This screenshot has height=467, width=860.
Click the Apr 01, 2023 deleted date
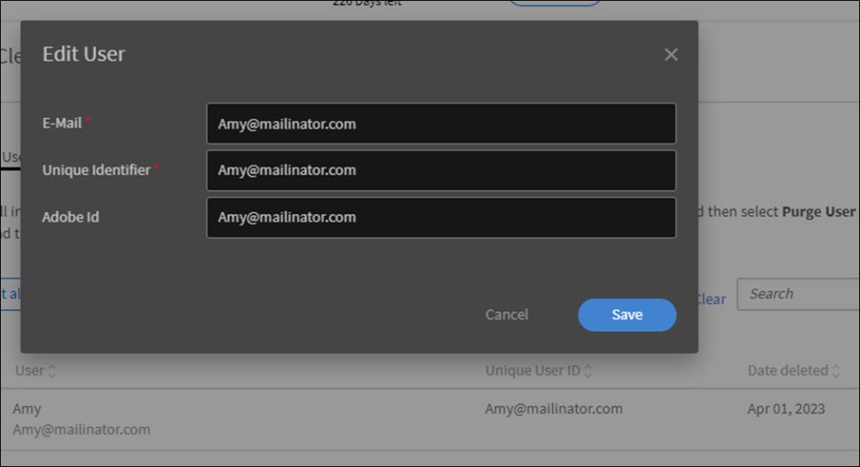(786, 409)
